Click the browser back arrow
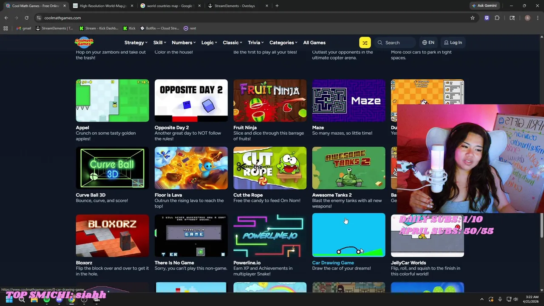 [6, 18]
